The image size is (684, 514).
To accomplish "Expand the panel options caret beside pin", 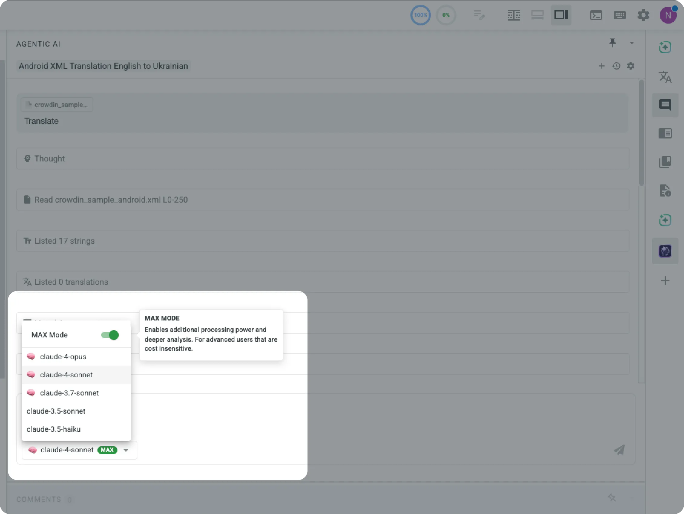I will (x=632, y=43).
